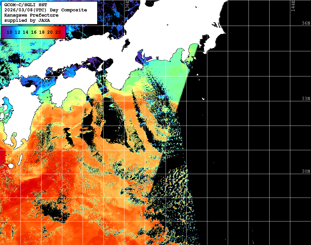Click the round white island beside left 30N label

(x=11, y=165)
